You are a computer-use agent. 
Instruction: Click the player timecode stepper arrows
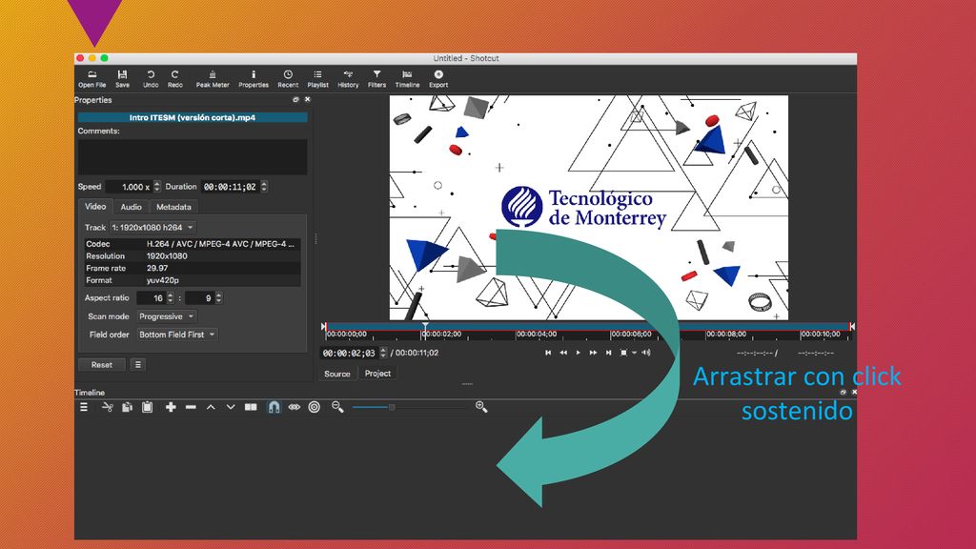pos(383,353)
